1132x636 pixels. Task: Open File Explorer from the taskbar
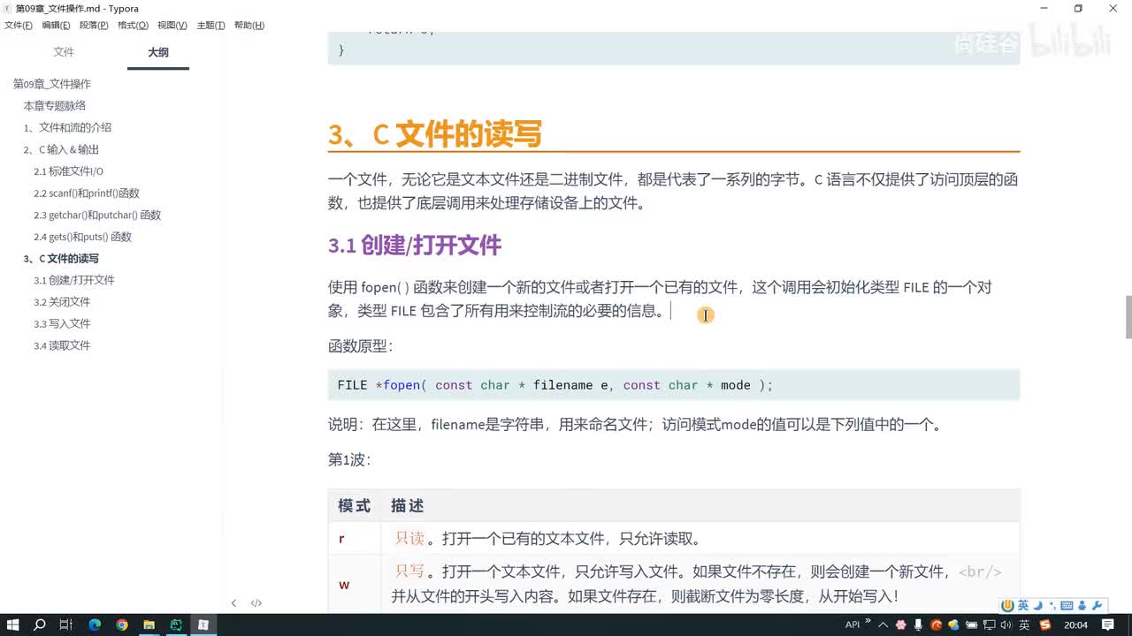click(149, 625)
